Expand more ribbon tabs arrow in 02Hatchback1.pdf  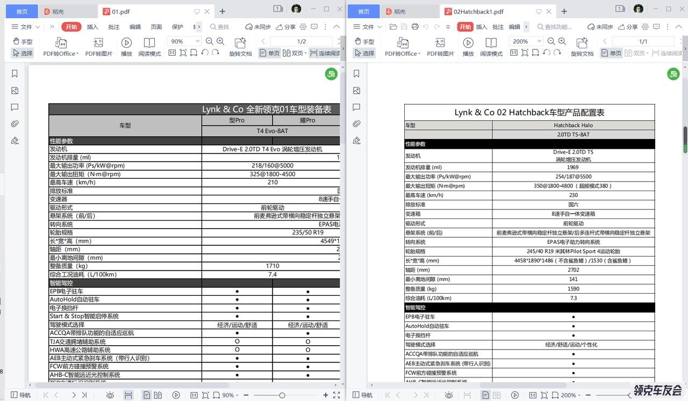tap(526, 27)
